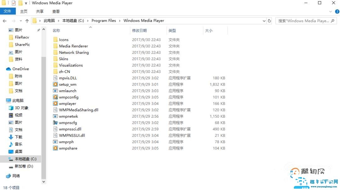Click the setup_wm application icon
Viewport: 340px width, 190px height.
pos(55,84)
